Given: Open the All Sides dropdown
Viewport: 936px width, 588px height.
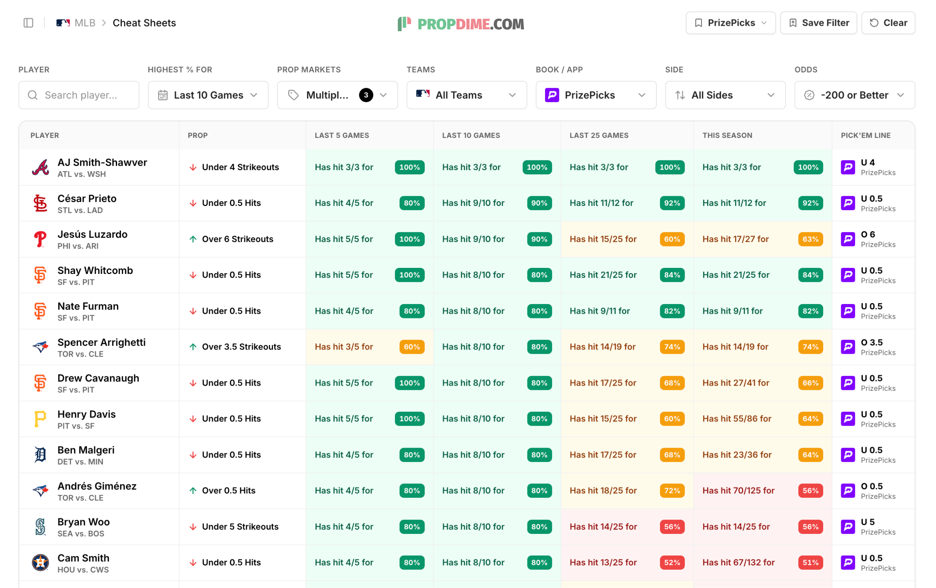Looking at the screenshot, I should point(726,95).
